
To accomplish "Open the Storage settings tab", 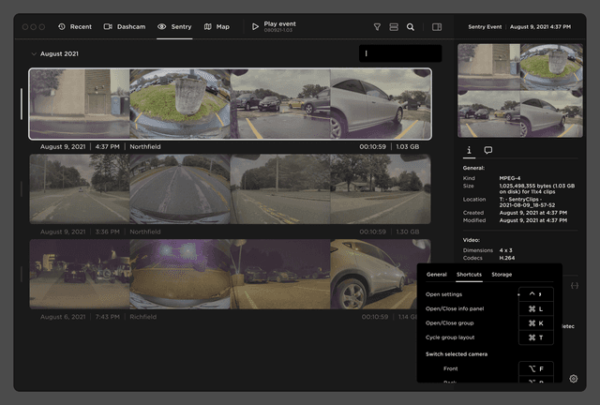I will 502,275.
